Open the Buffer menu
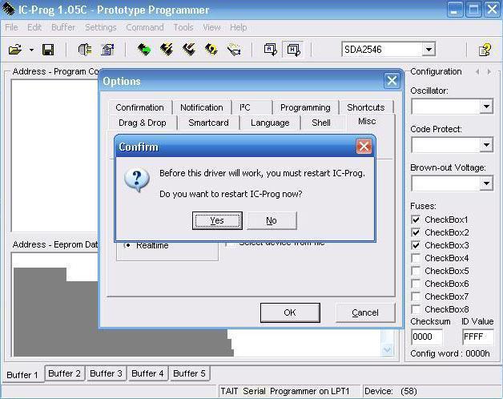Viewport: 503px width, 399px height. (x=63, y=27)
